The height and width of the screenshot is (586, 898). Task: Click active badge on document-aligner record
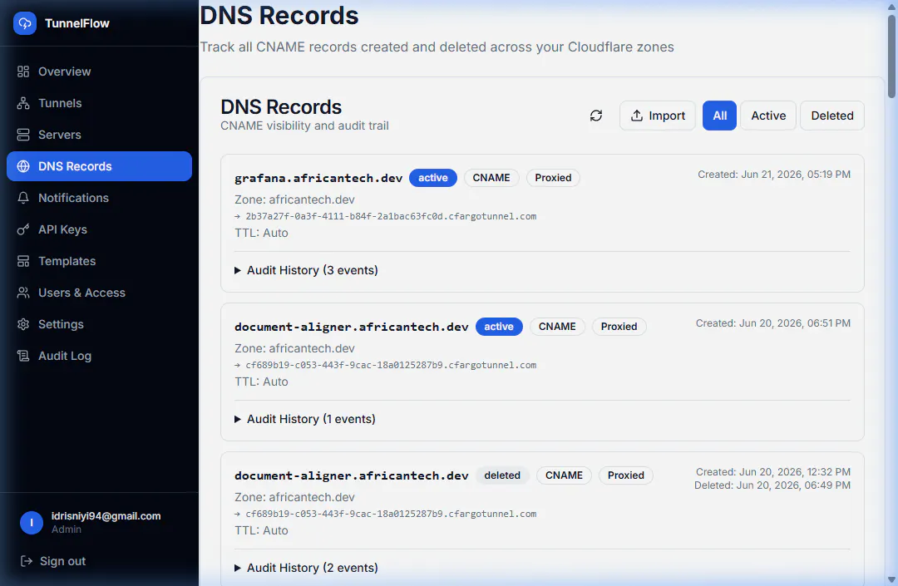click(x=499, y=327)
